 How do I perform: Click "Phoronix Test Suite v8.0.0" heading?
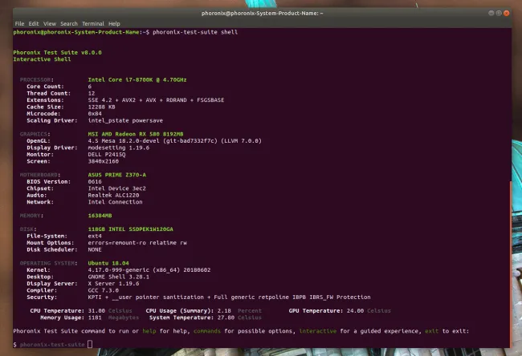pos(57,53)
